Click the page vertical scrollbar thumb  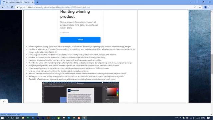click(212, 64)
